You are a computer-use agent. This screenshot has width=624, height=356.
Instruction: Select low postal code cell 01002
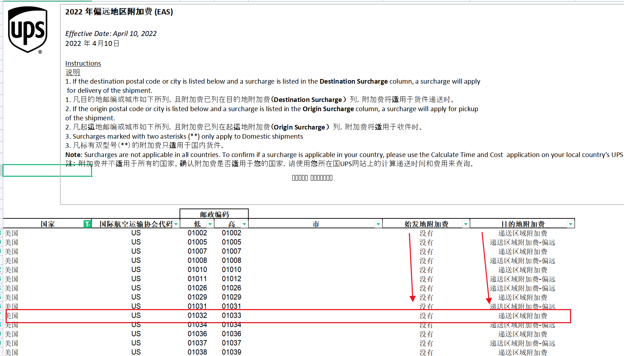[x=197, y=233]
